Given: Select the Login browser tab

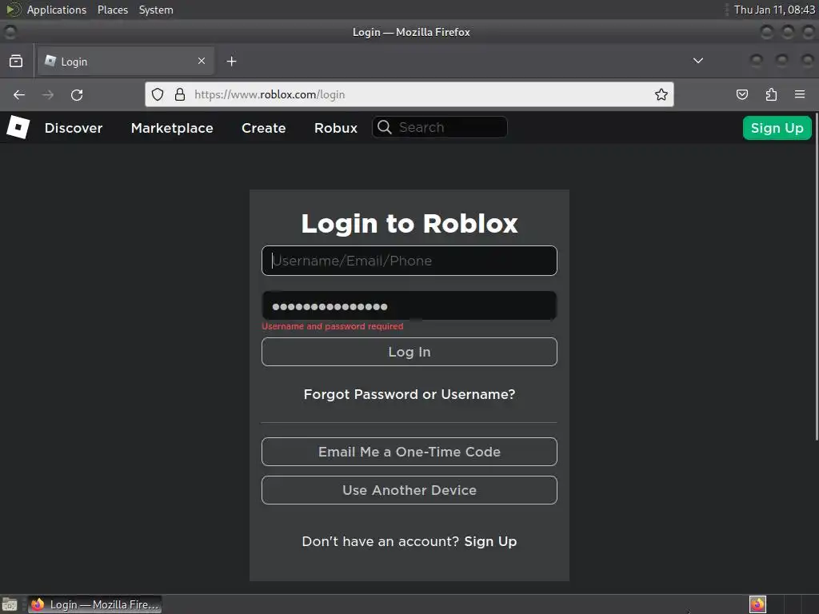Looking at the screenshot, I should point(126,61).
